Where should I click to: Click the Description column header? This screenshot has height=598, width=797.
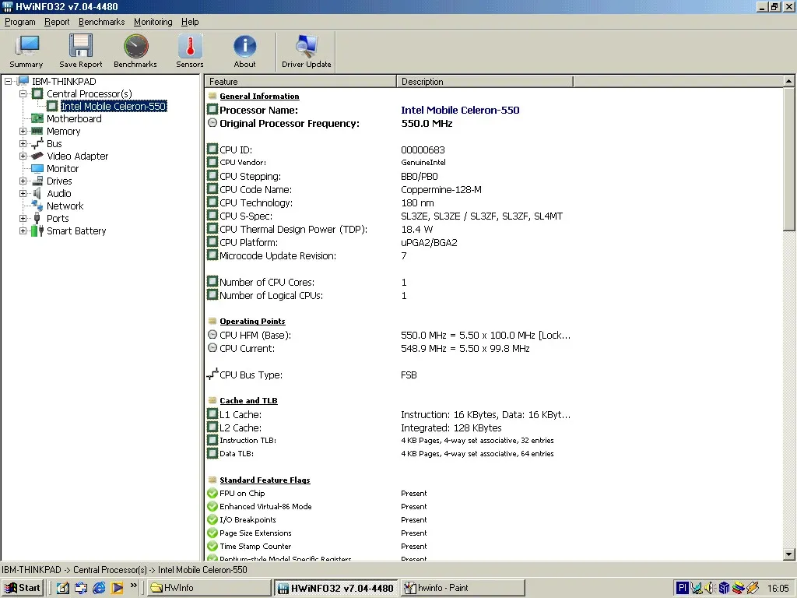pyautogui.click(x=485, y=81)
